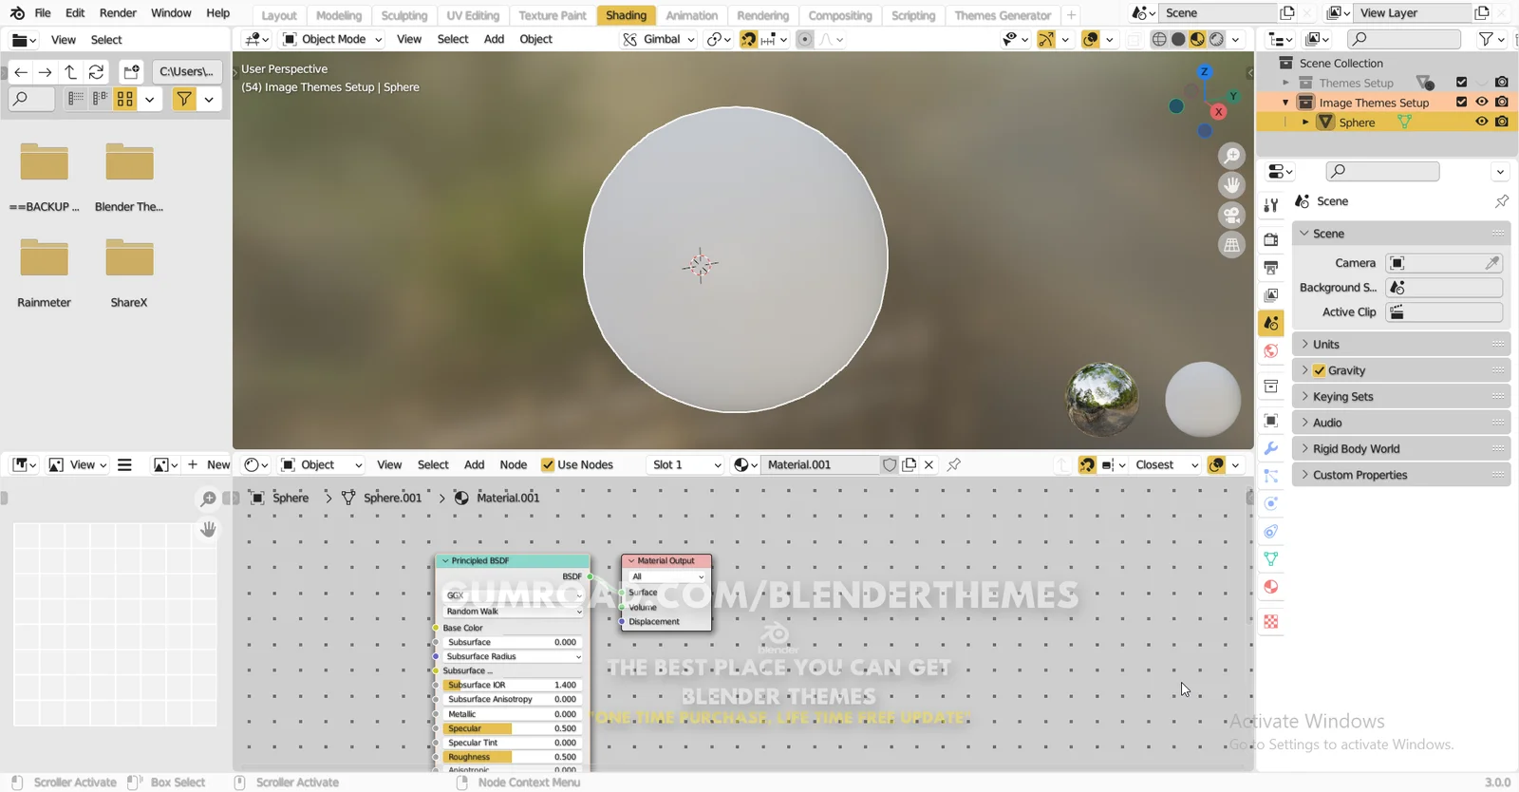The width and height of the screenshot is (1519, 792).
Task: Switch to the Texture Paint workspace tab
Action: point(553,15)
